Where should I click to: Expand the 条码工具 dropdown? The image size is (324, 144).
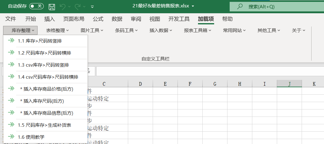[126, 31]
